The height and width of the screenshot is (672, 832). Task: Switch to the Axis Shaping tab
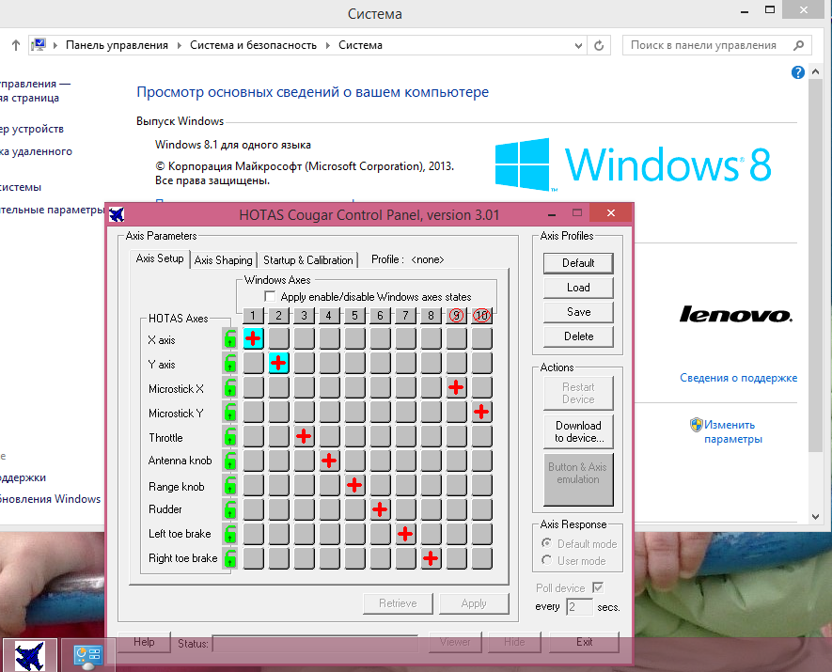coord(224,260)
